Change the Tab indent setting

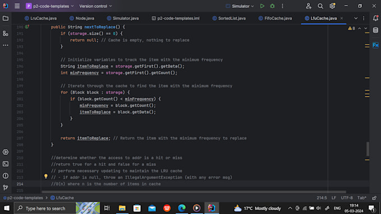pos(361,198)
